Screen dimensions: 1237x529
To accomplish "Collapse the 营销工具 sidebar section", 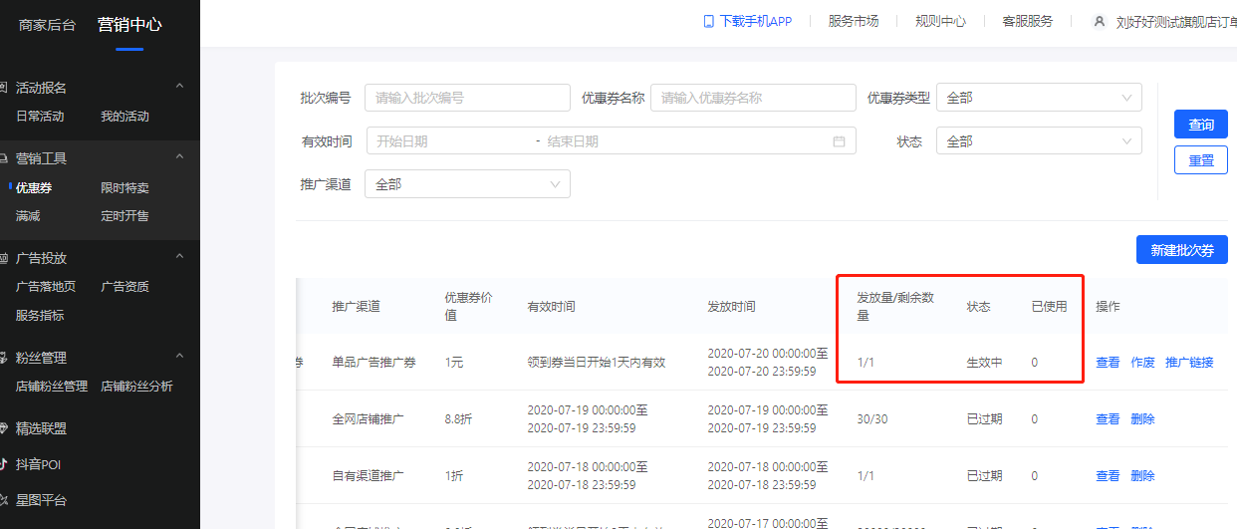I will (179, 157).
